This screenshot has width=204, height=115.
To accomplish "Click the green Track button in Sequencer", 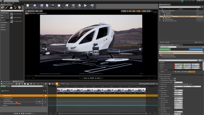I will 3,86.
